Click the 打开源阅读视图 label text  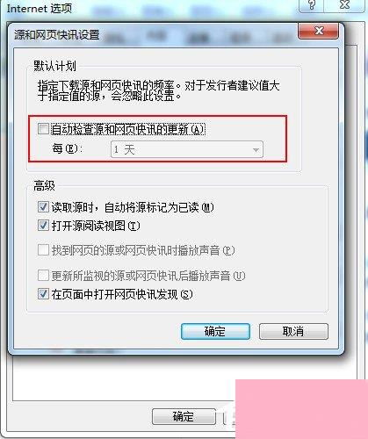point(96,226)
